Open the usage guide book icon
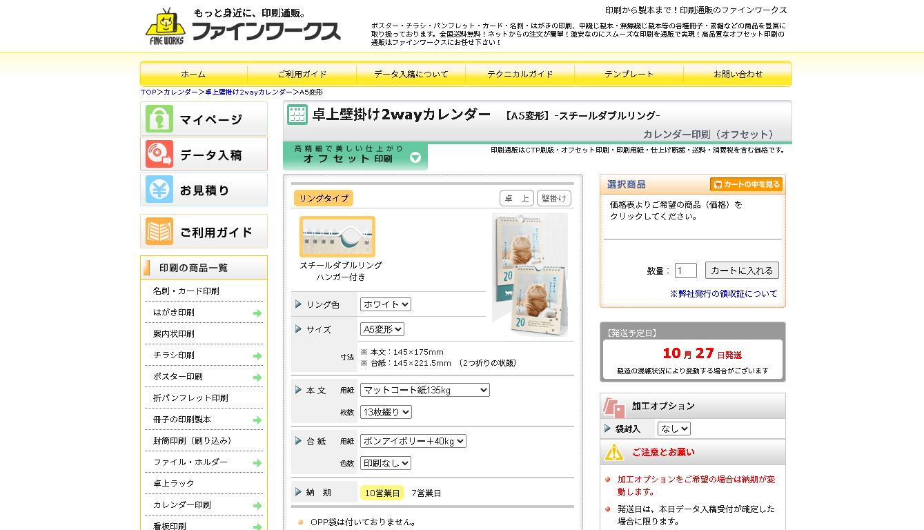This screenshot has width=924, height=530. pyautogui.click(x=159, y=232)
